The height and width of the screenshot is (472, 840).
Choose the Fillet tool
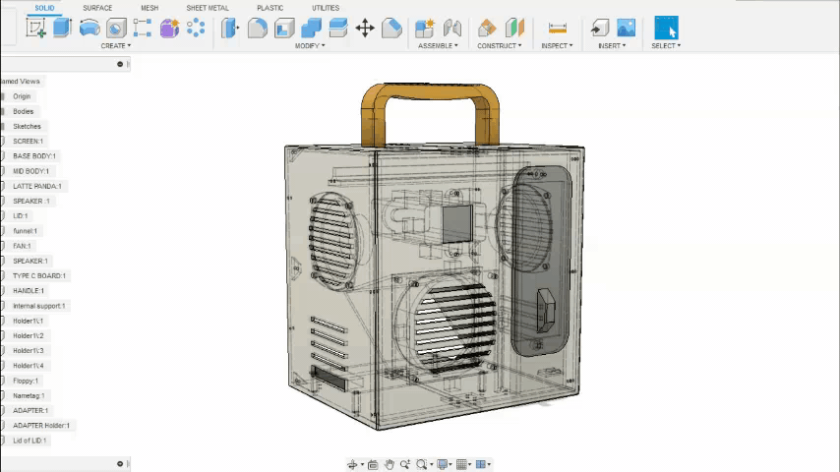[258, 29]
